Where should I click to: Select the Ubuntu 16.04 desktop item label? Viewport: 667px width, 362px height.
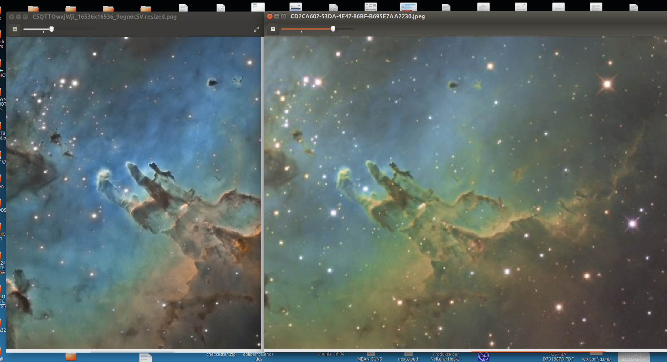pos(333,354)
